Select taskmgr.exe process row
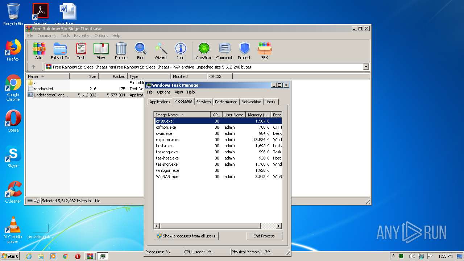 pos(218,164)
